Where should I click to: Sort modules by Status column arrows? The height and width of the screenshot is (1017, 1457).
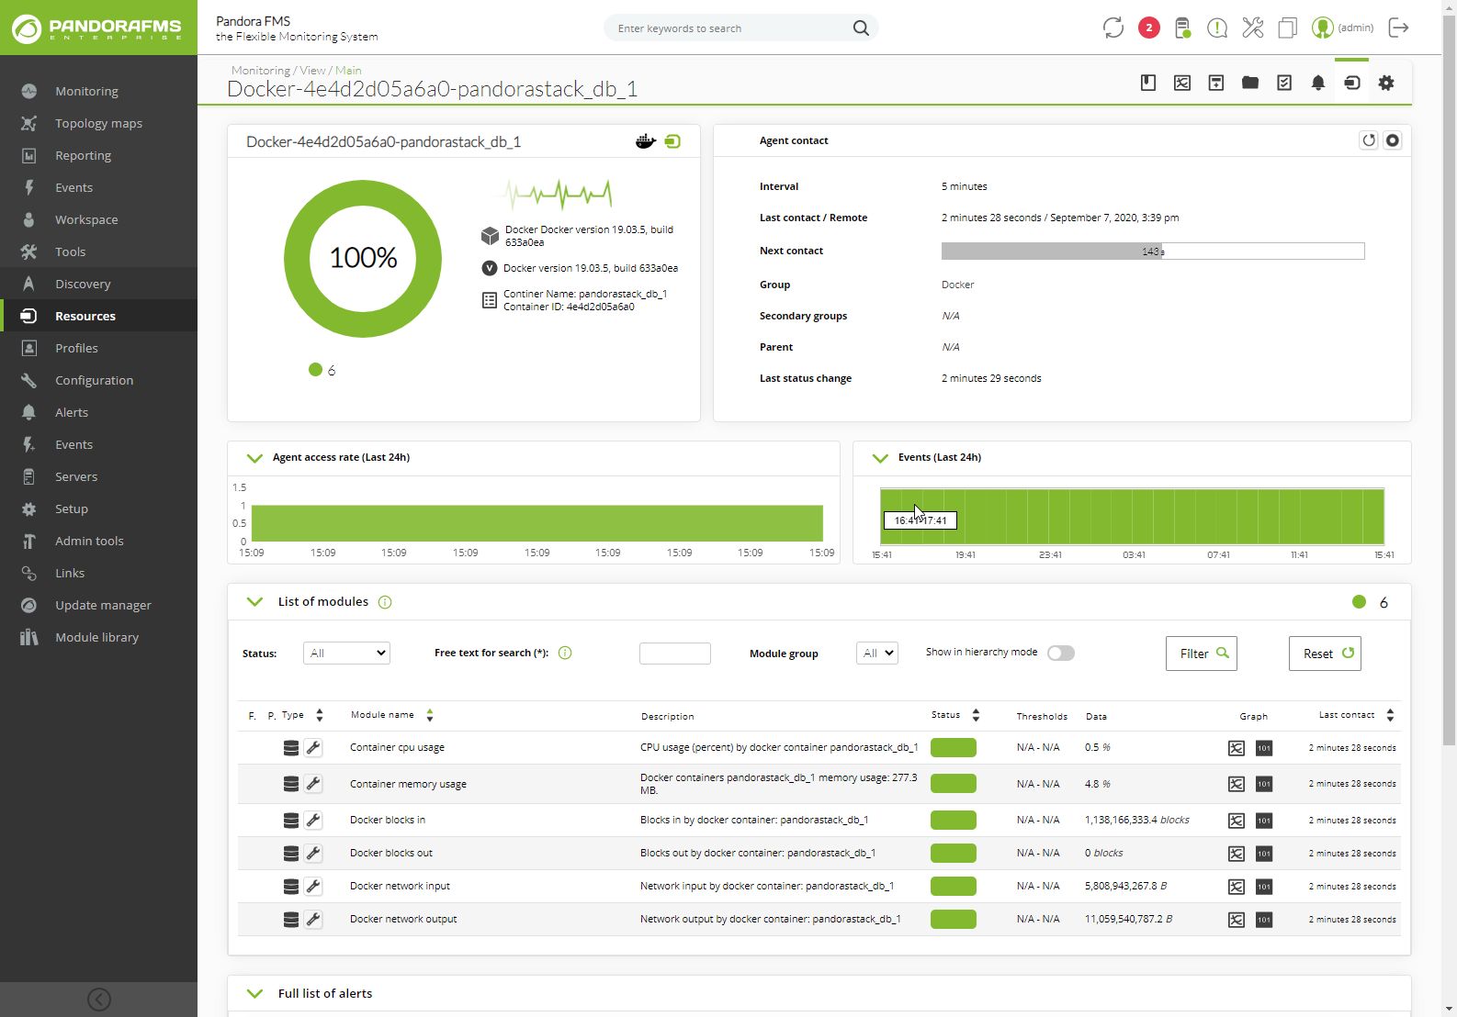tap(976, 715)
